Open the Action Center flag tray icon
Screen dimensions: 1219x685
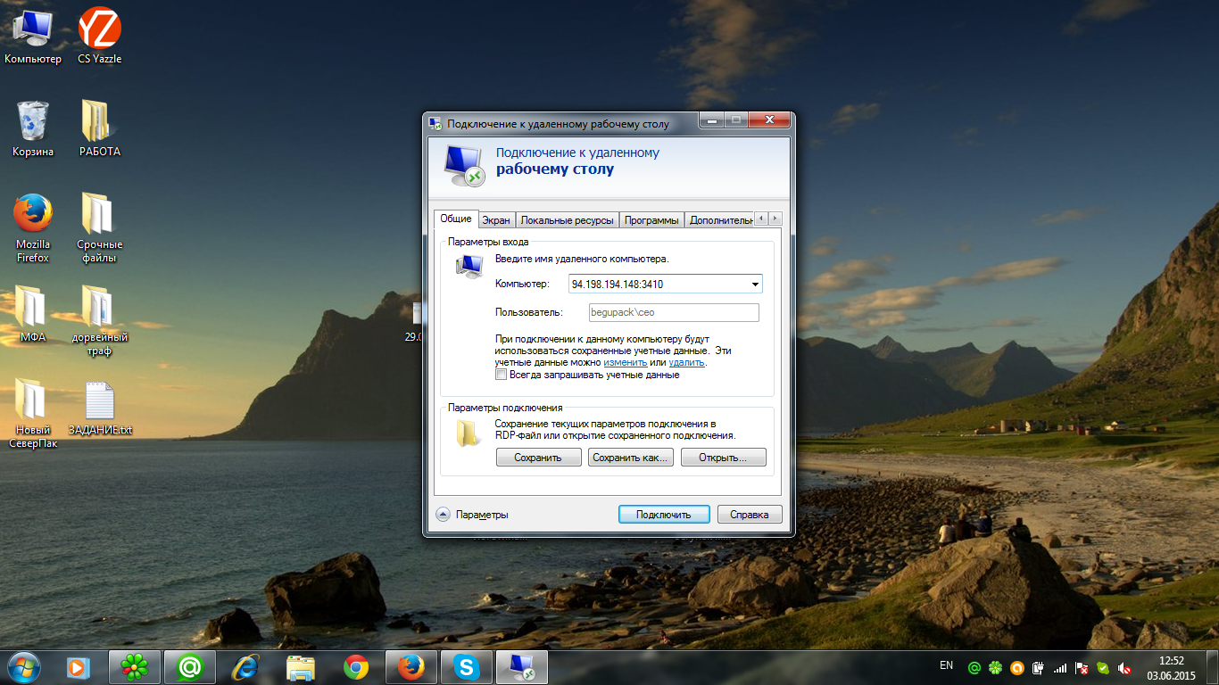[x=1082, y=667]
